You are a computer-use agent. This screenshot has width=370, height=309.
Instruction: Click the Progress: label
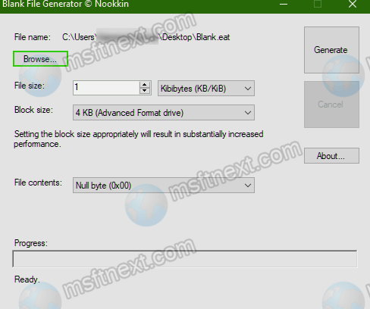pyautogui.click(x=31, y=243)
